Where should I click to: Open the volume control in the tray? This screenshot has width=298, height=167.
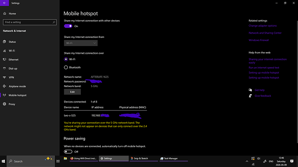coord(259,158)
